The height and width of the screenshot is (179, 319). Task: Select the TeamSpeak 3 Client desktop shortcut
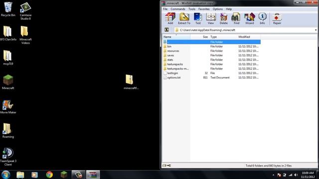pos(8,157)
